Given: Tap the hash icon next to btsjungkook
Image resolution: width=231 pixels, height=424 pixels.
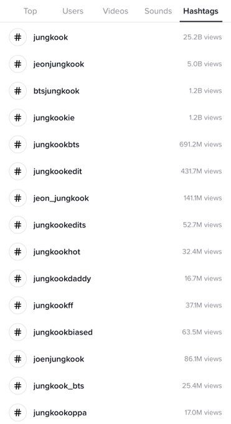Looking at the screenshot, I should [18, 91].
